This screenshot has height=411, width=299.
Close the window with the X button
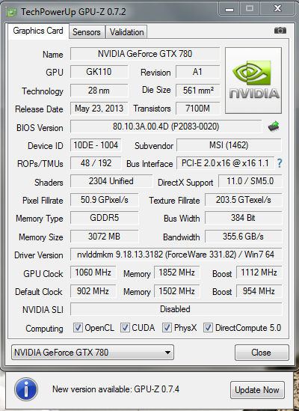(x=277, y=9)
